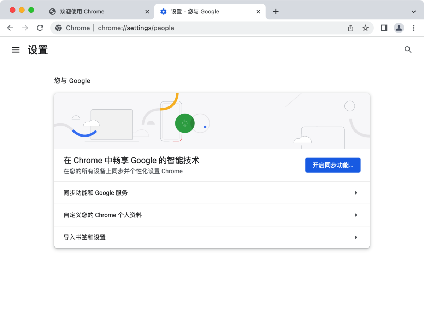Search settings with magnifier icon
The height and width of the screenshot is (325, 424).
pos(408,50)
